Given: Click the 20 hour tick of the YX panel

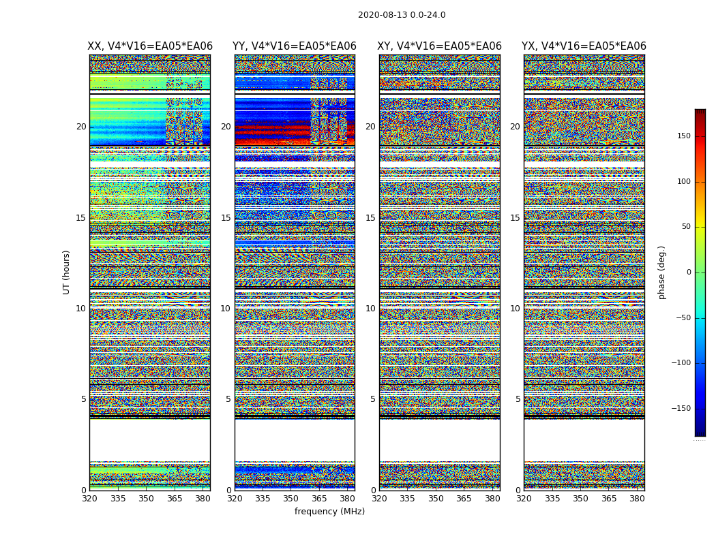Looking at the screenshot, I should click(516, 127).
